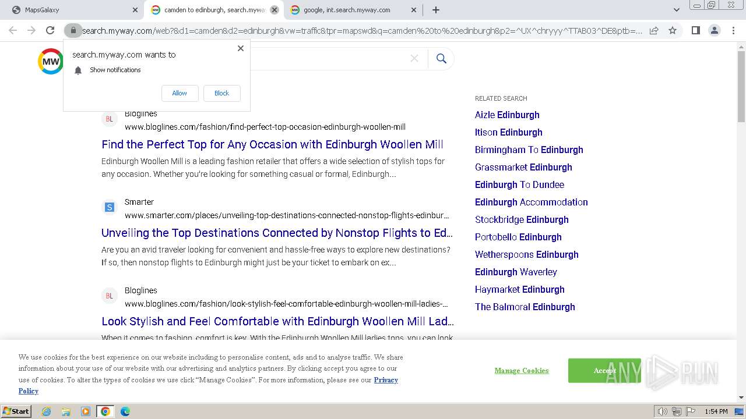Click the browser forward arrow
Image resolution: width=746 pixels, height=419 pixels.
pos(31,30)
